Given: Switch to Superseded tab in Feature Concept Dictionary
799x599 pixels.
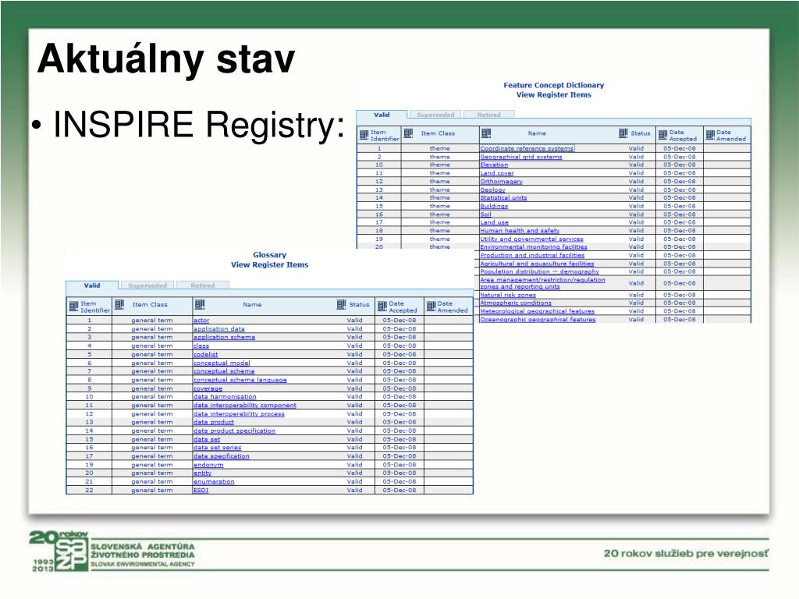Looking at the screenshot, I should click(x=435, y=115).
